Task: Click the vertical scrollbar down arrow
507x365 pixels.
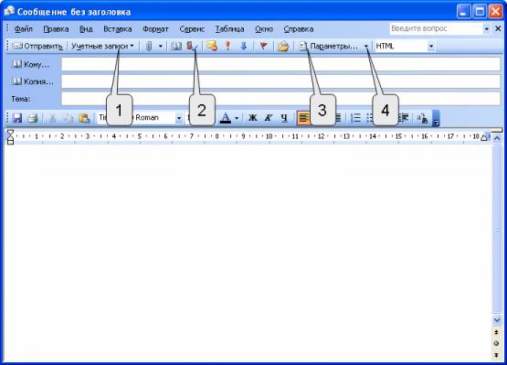Action: coord(497,320)
